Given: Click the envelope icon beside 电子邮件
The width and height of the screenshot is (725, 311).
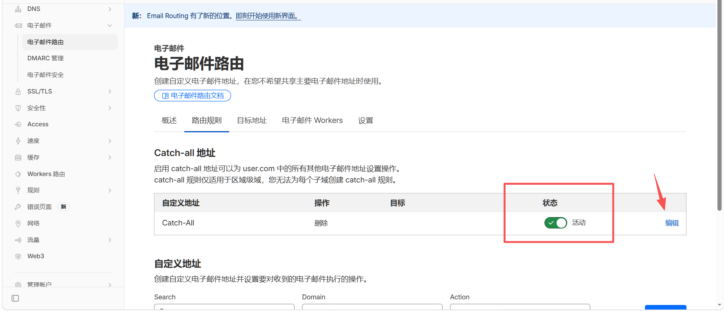Looking at the screenshot, I should [18, 26].
